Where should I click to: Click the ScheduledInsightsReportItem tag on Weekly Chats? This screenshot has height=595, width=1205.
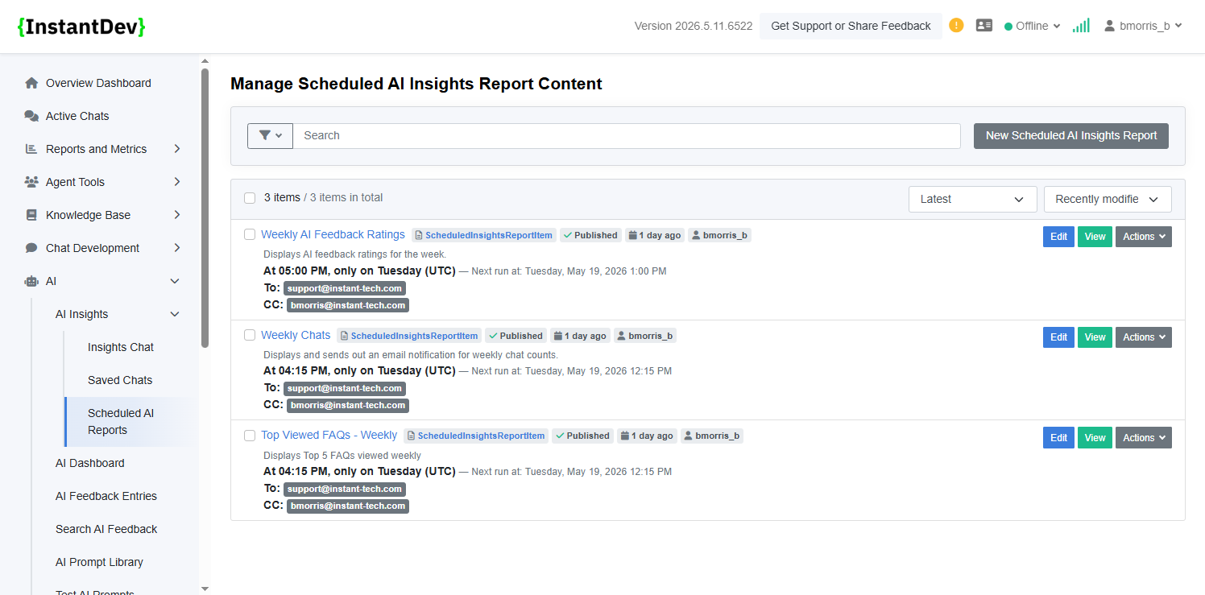[409, 336]
